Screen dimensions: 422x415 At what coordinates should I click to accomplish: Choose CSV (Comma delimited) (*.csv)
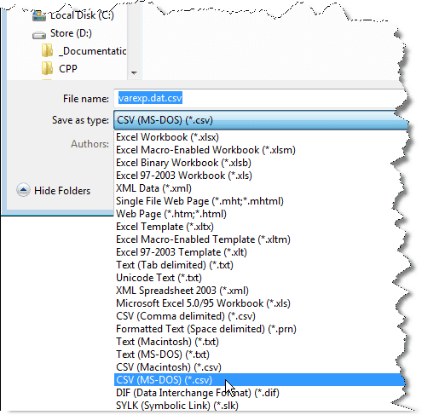pyautogui.click(x=259, y=316)
